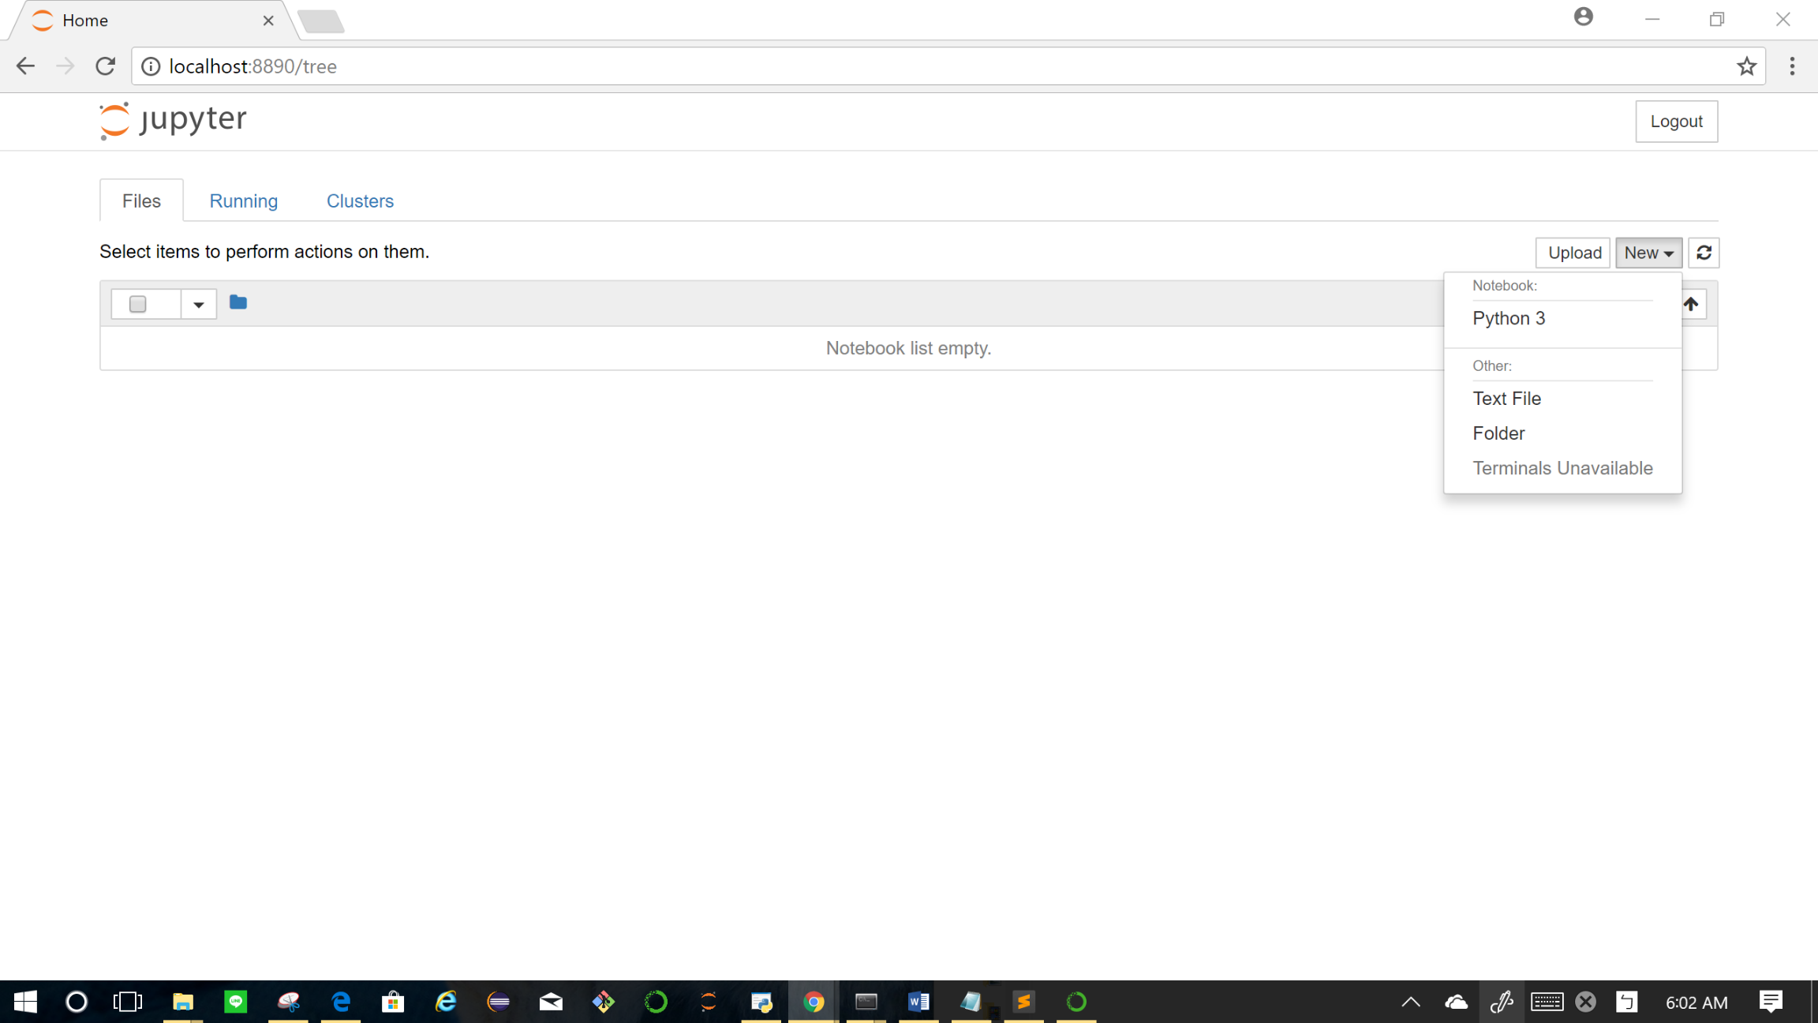Click the folder breadcrumb icon

238,302
